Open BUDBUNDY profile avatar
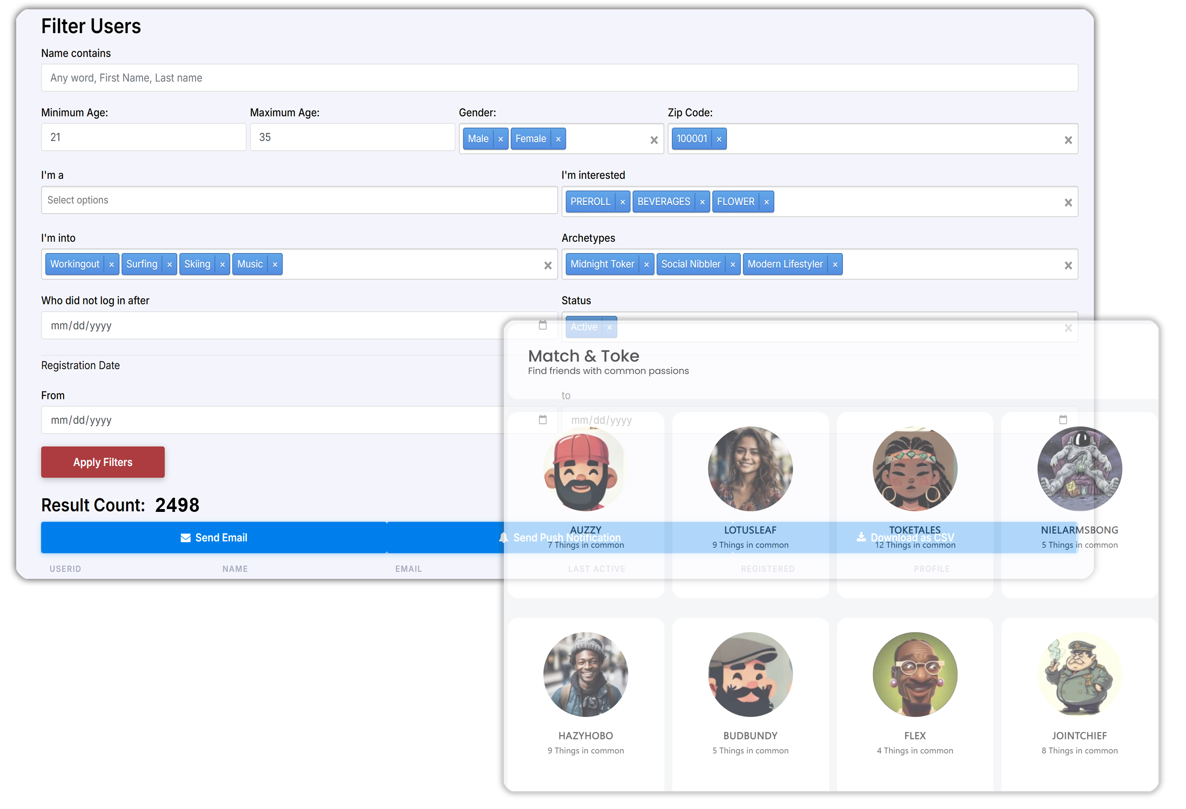Image resolution: width=1186 pixels, height=809 pixels. pos(750,674)
